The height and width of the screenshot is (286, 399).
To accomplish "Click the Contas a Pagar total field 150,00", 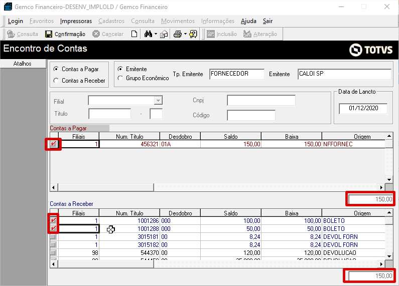I will (x=370, y=199).
